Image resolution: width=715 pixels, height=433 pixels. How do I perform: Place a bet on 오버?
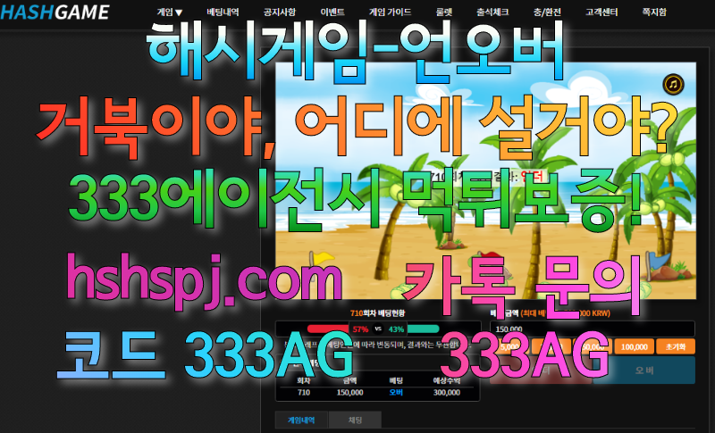pos(644,371)
